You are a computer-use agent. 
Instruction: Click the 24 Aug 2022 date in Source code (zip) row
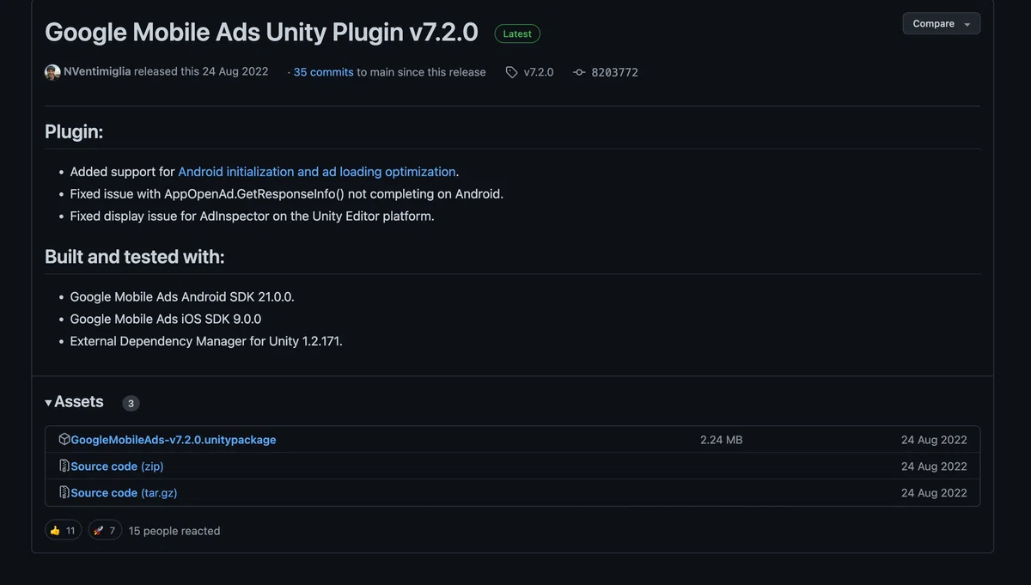click(x=934, y=466)
